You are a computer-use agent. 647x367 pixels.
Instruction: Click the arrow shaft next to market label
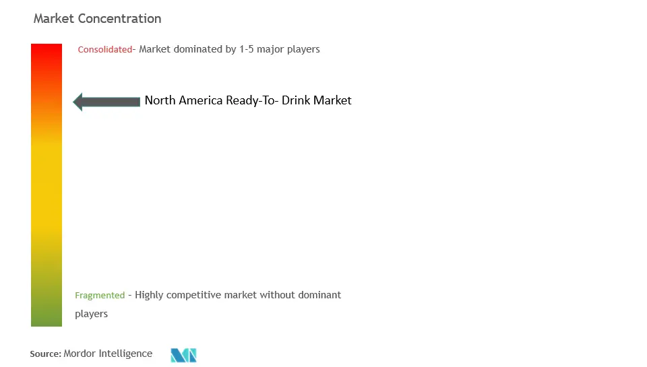click(111, 102)
